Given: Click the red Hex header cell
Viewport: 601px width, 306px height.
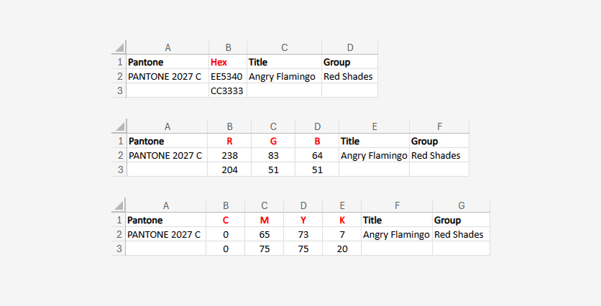Looking at the screenshot, I should [228, 62].
